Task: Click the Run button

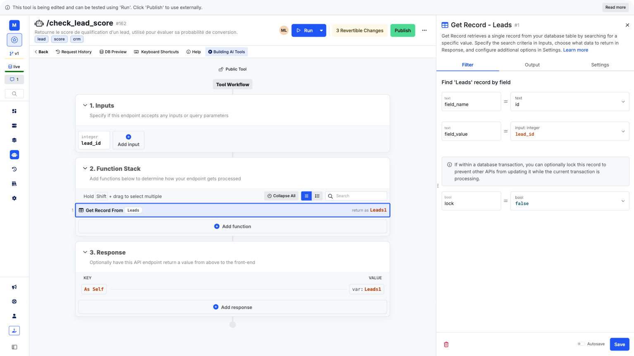Action: tap(305, 31)
